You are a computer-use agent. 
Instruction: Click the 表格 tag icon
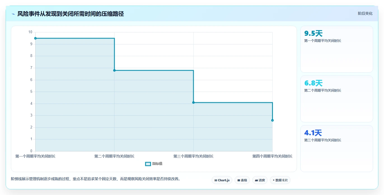pyautogui.click(x=239, y=180)
